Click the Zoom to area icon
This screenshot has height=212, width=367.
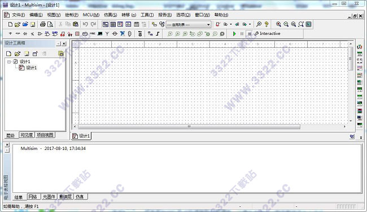293,24
